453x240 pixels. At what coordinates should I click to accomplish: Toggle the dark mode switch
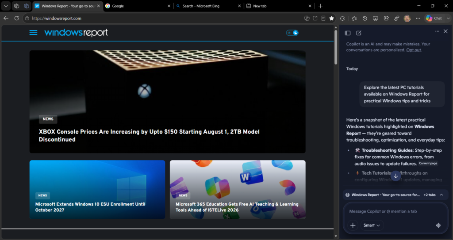pyautogui.click(x=292, y=33)
